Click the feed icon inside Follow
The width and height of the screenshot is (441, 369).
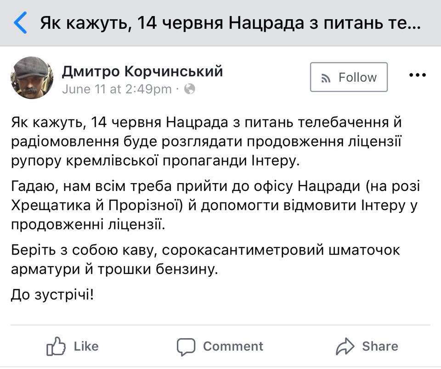tap(326, 78)
